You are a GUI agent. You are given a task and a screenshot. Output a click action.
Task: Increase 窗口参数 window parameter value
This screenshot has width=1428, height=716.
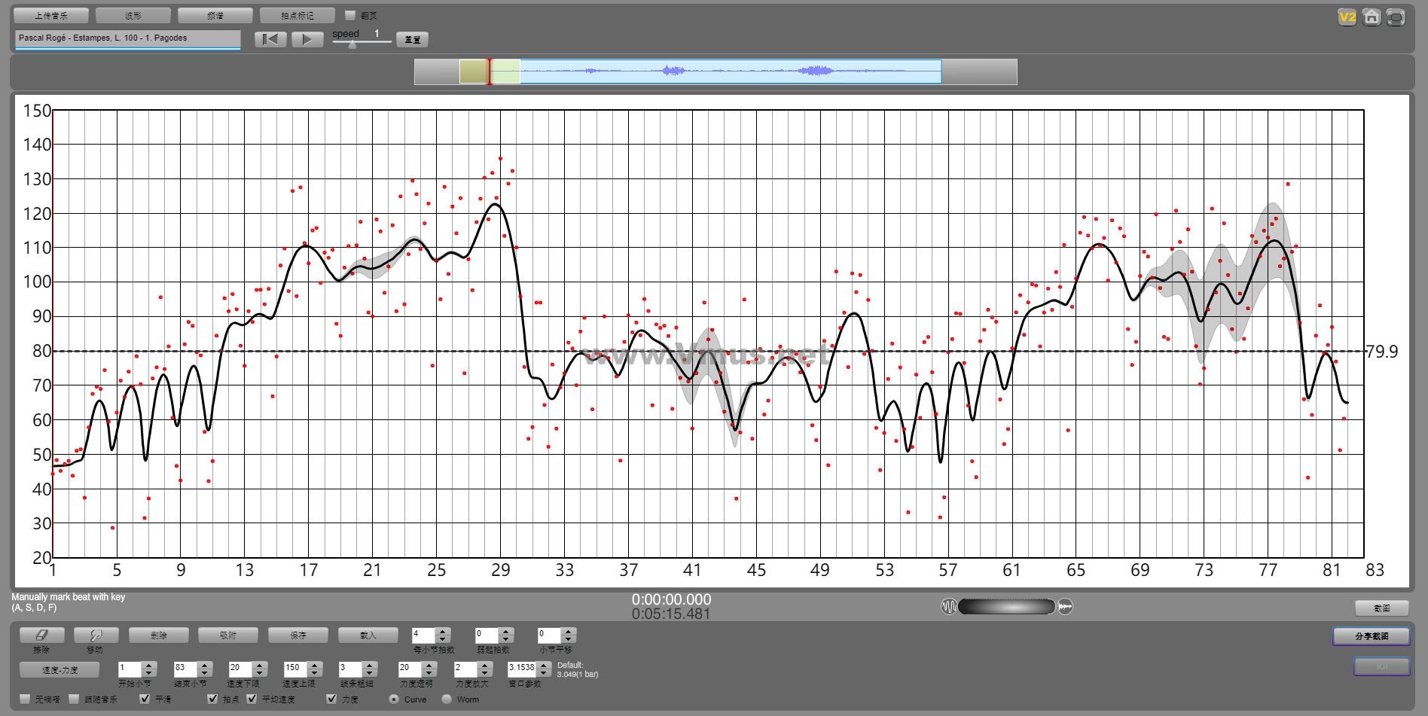(544, 665)
